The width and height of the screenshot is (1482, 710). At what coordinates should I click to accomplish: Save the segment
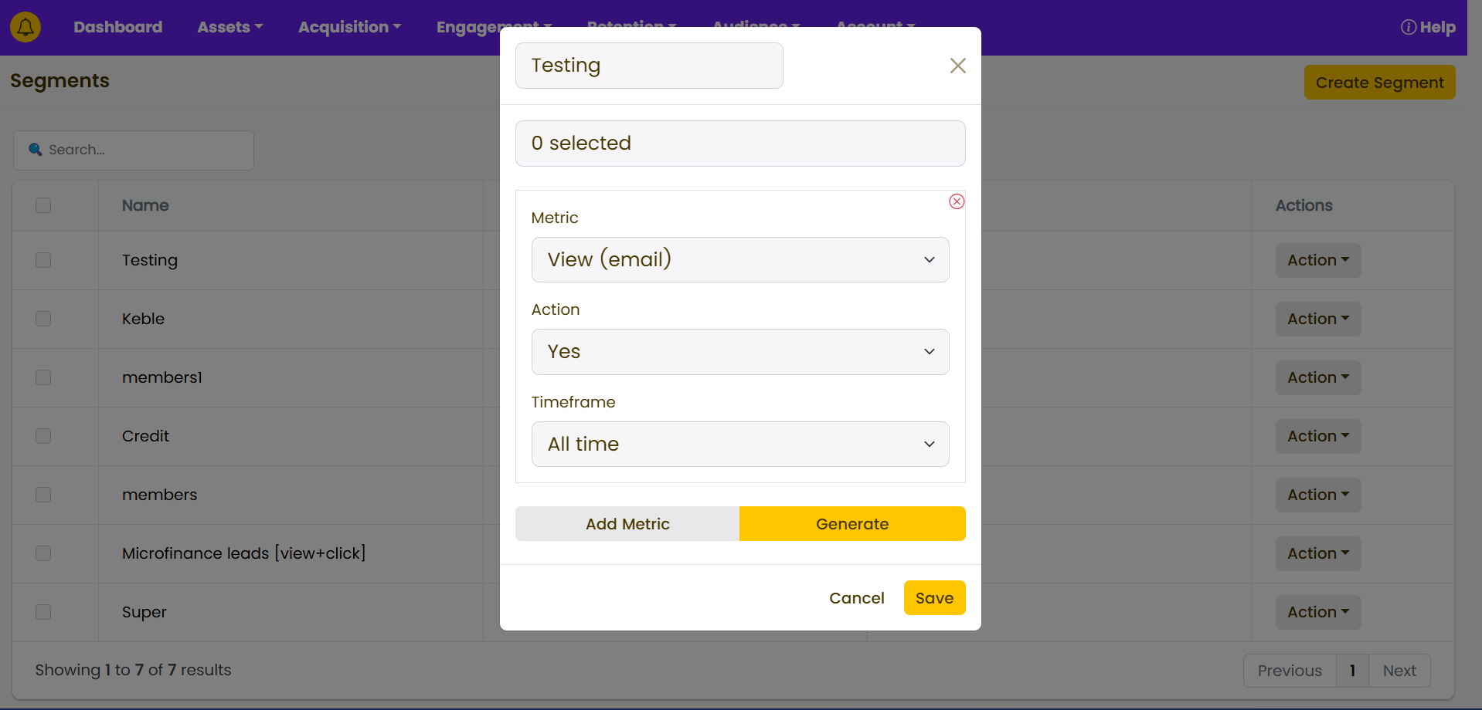[934, 598]
